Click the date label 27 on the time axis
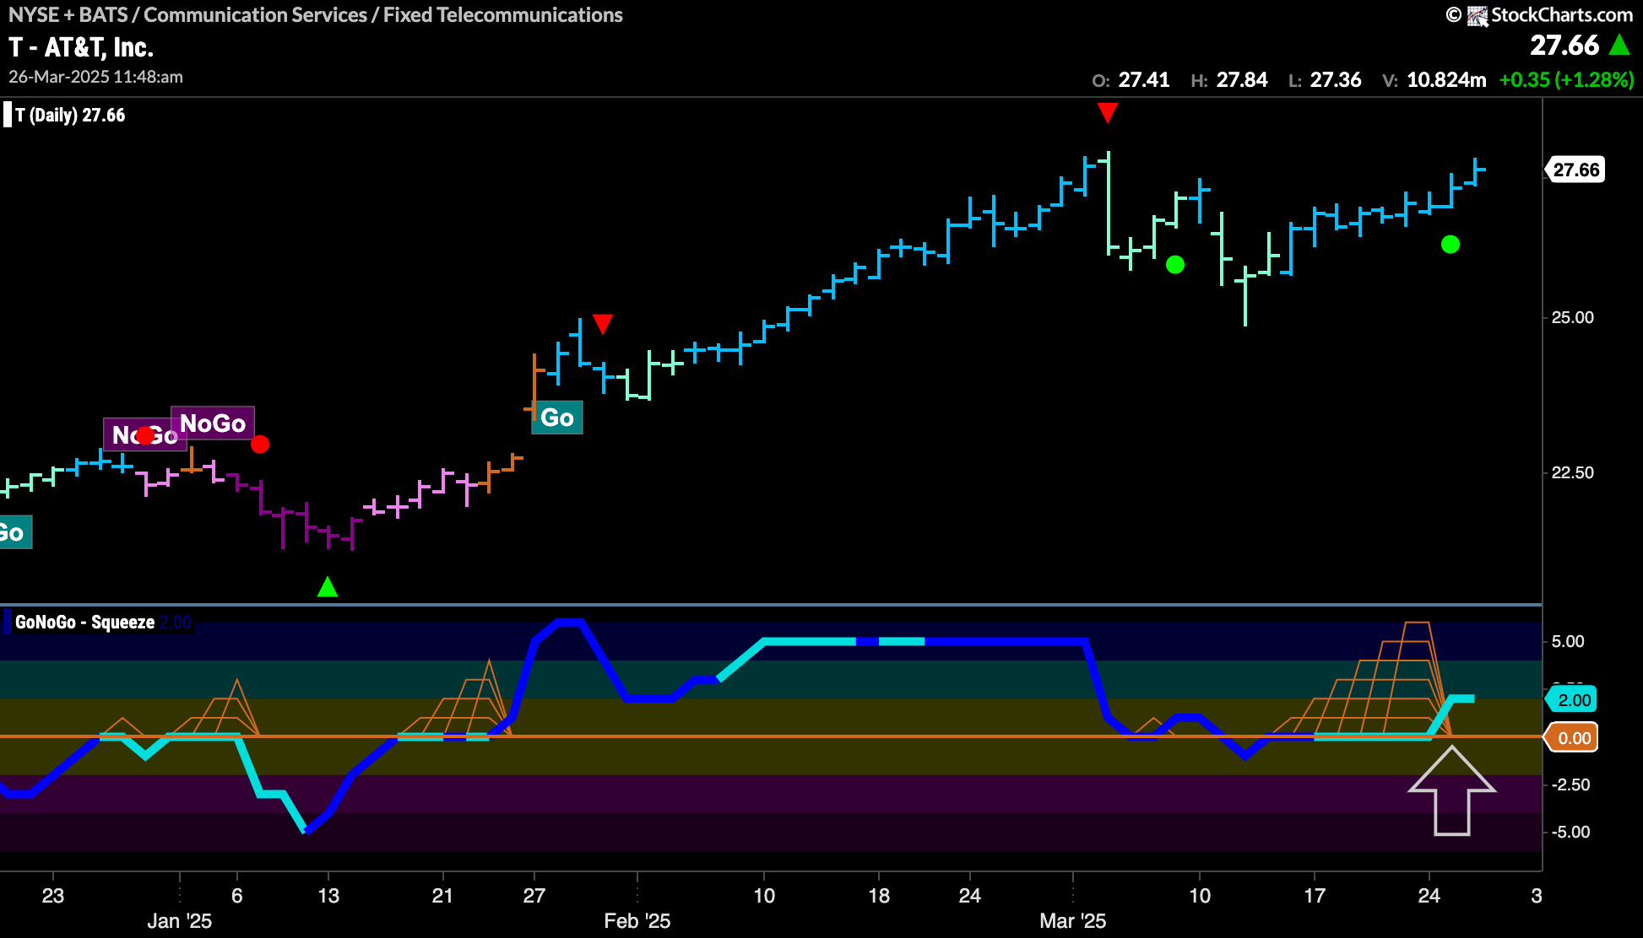 click(534, 896)
